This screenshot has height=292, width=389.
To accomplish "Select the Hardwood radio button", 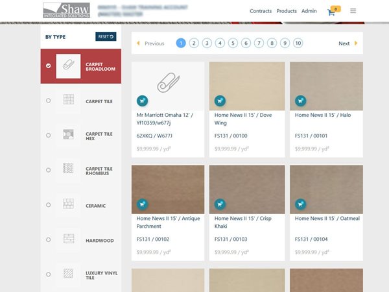I will (49, 239).
